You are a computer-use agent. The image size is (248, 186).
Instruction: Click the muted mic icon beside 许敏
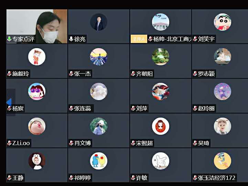point(133,178)
